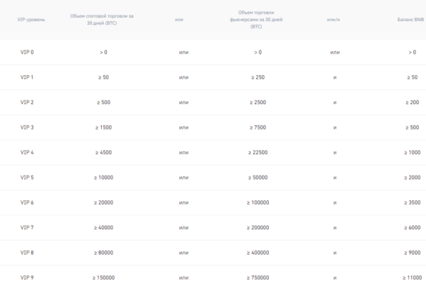Click VIP 9 BNB balance "≥ 11000" cell
The width and height of the screenshot is (426, 283).
click(412, 277)
